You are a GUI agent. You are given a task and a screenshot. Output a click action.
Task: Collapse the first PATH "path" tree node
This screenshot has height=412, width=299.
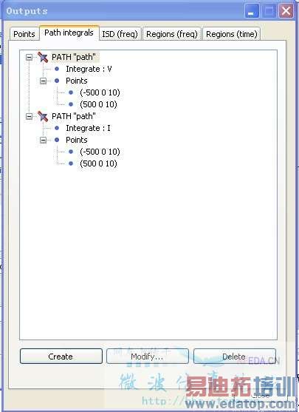29,57
